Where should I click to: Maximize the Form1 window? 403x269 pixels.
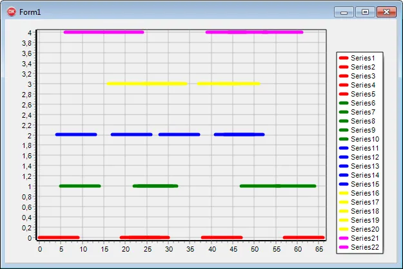coord(365,12)
